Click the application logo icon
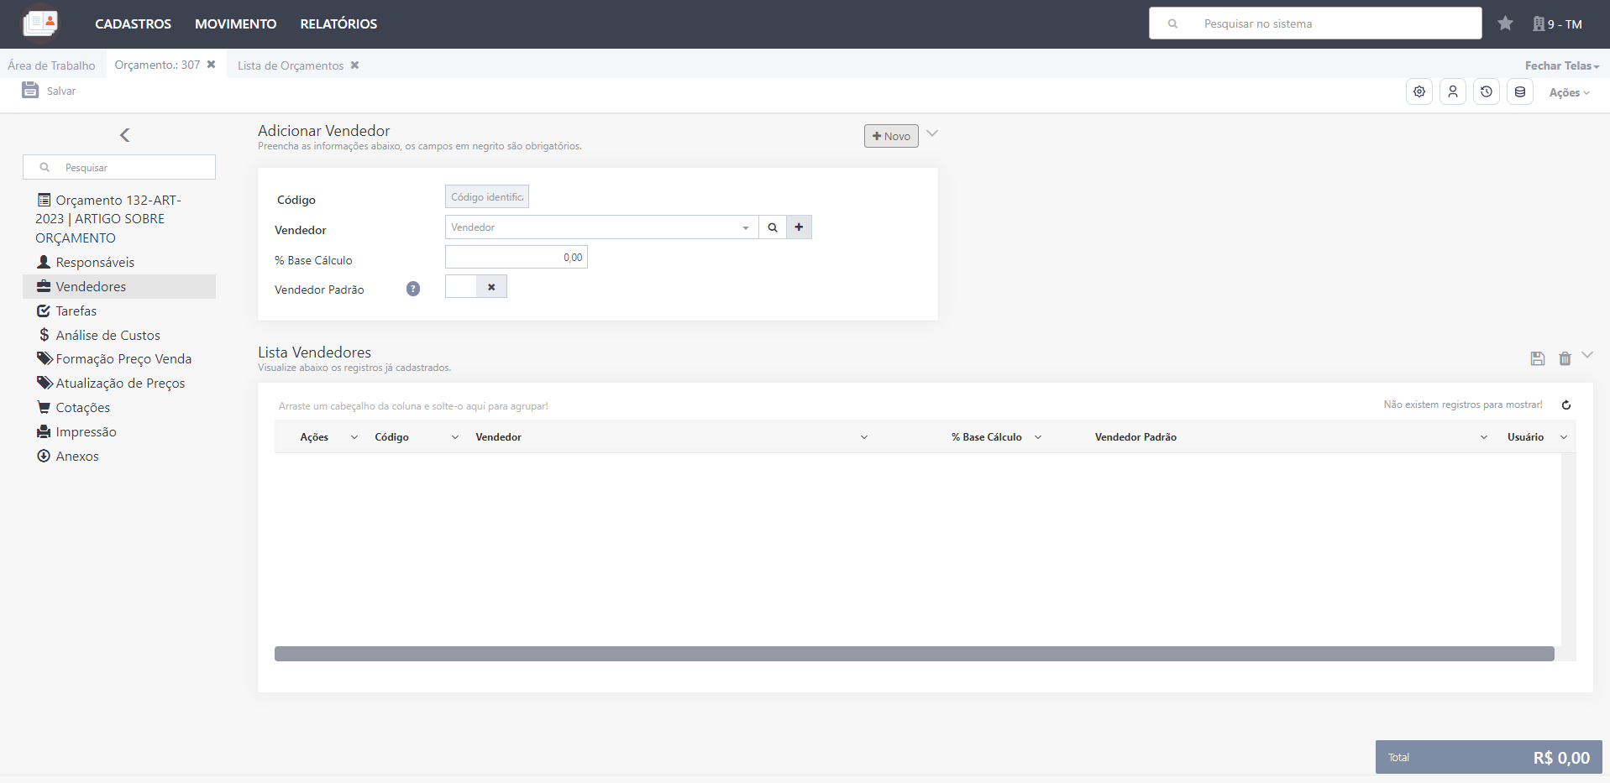 pos(40,23)
